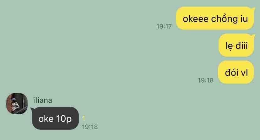Screen dimensions: 260x140
Task: Click the yellow read count '1' indicator
Action: [x=84, y=118]
